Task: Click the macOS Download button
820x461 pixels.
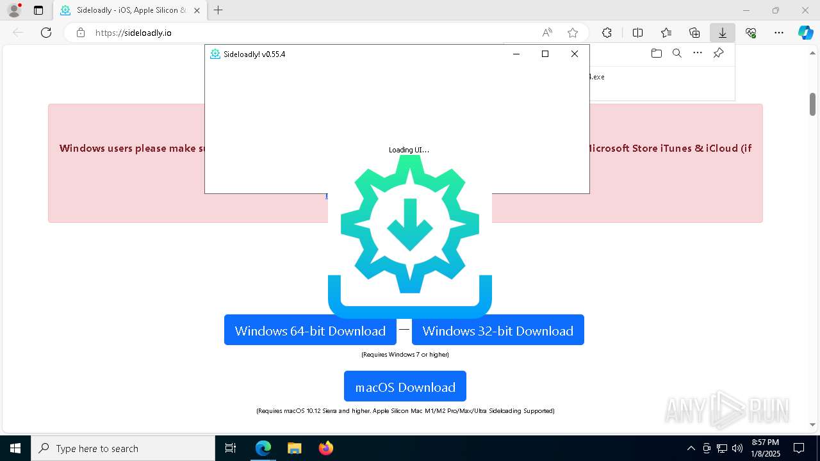Action: coord(405,386)
